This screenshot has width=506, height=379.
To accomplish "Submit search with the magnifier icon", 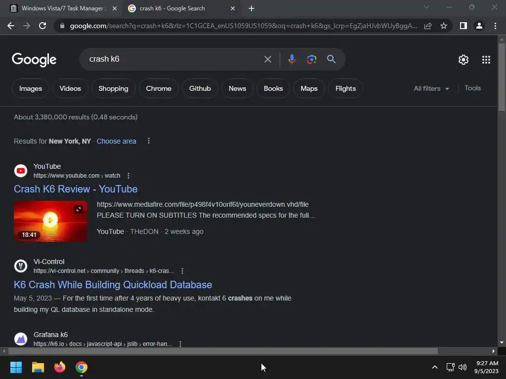I will click(331, 59).
